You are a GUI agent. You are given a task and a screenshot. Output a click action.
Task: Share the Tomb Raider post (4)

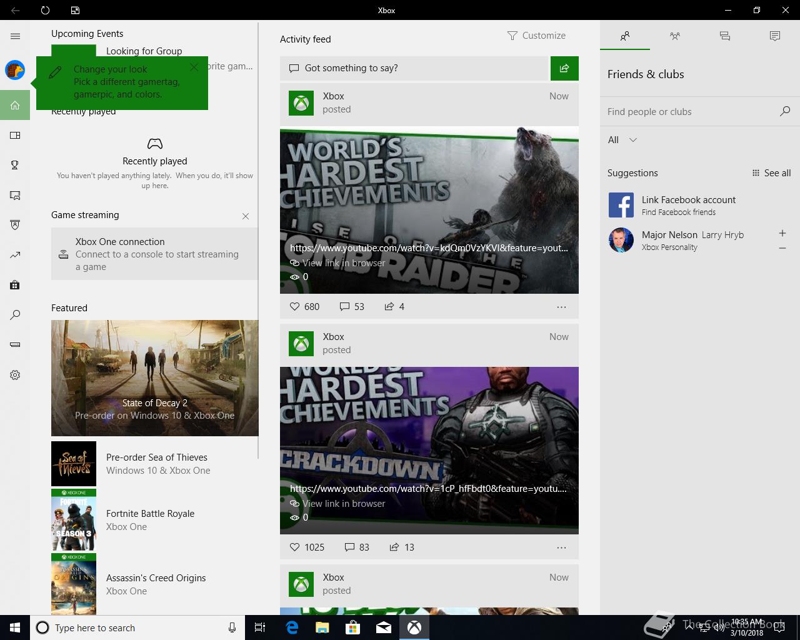pyautogui.click(x=394, y=306)
